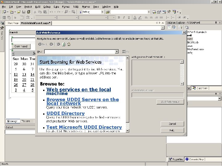Click the Server Explorer icon on the left sidebar

pos(2,23)
